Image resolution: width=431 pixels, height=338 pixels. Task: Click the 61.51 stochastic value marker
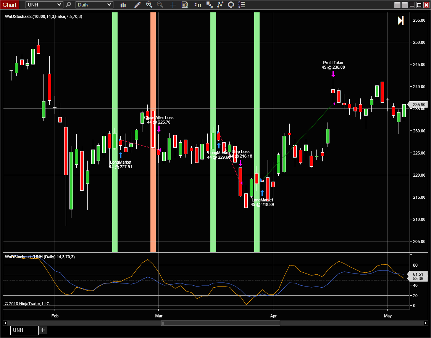click(x=418, y=274)
